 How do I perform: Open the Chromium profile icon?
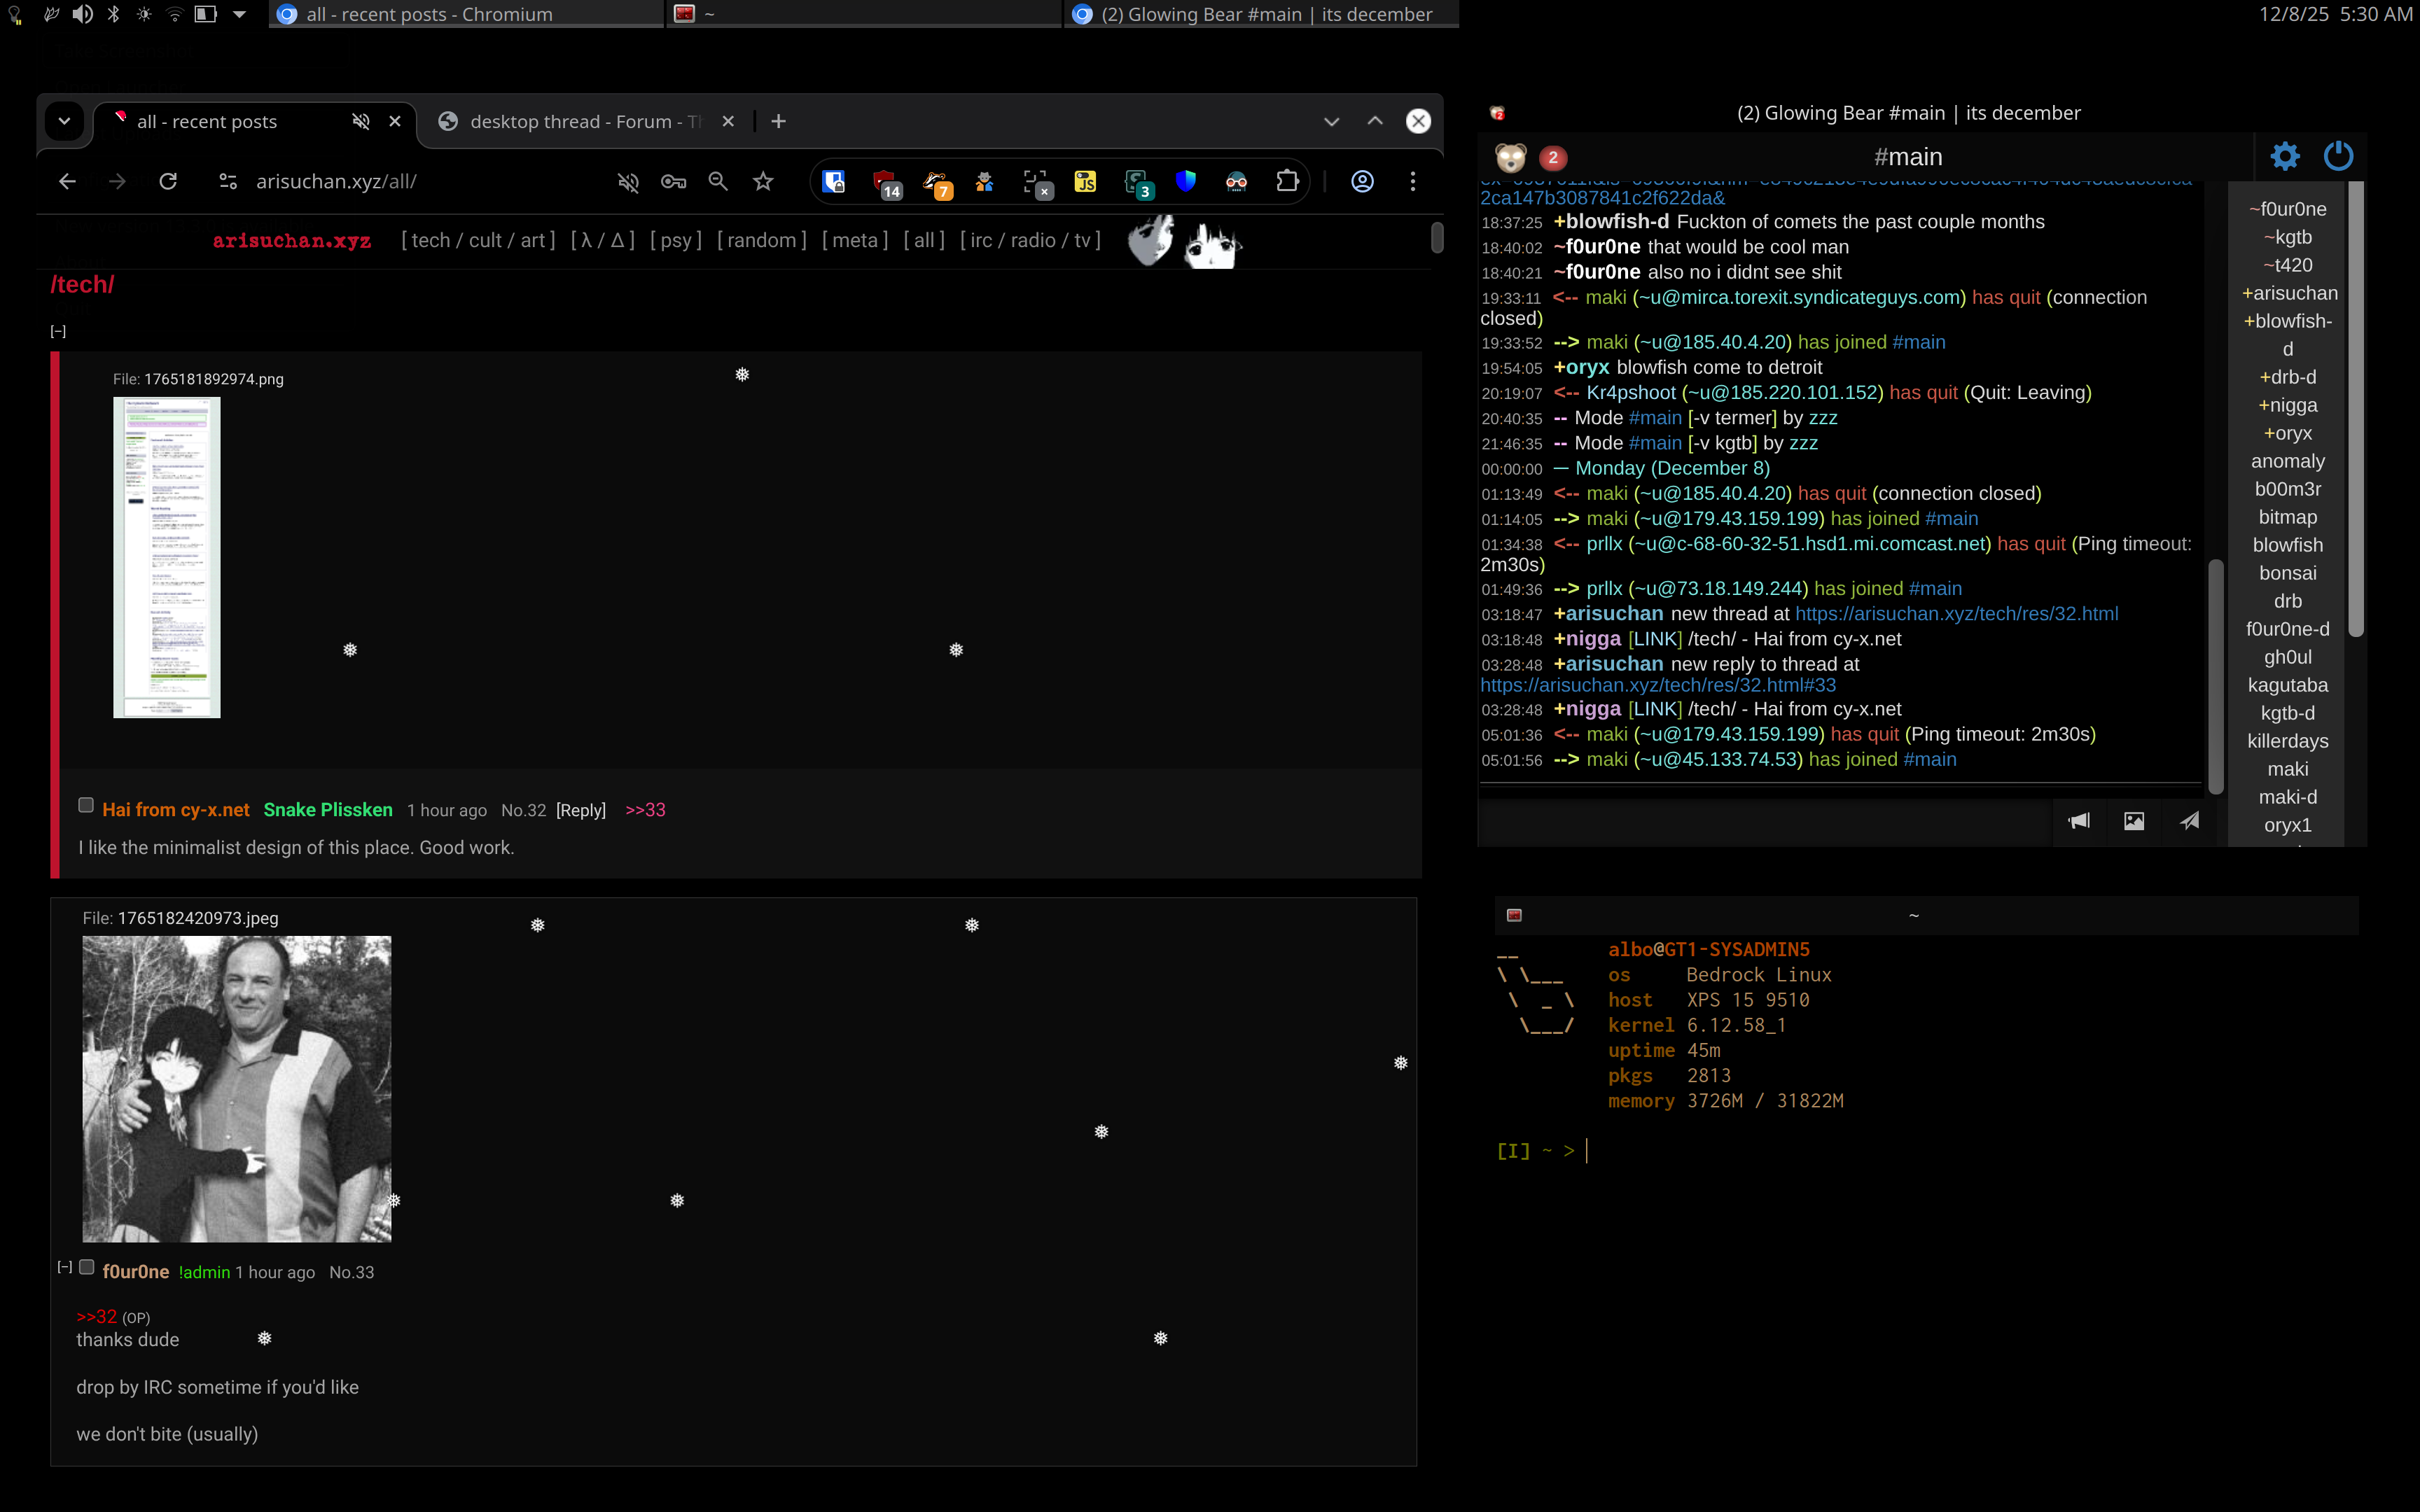pos(1362,181)
